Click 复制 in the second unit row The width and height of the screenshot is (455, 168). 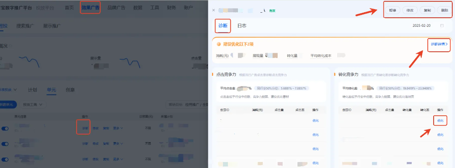[x=106, y=143]
